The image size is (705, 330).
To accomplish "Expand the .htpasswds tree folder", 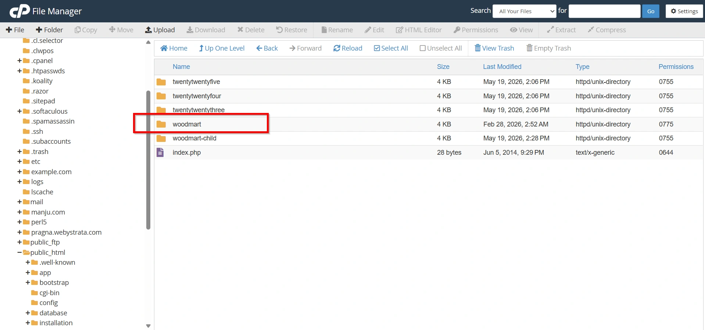I will [x=19, y=71].
